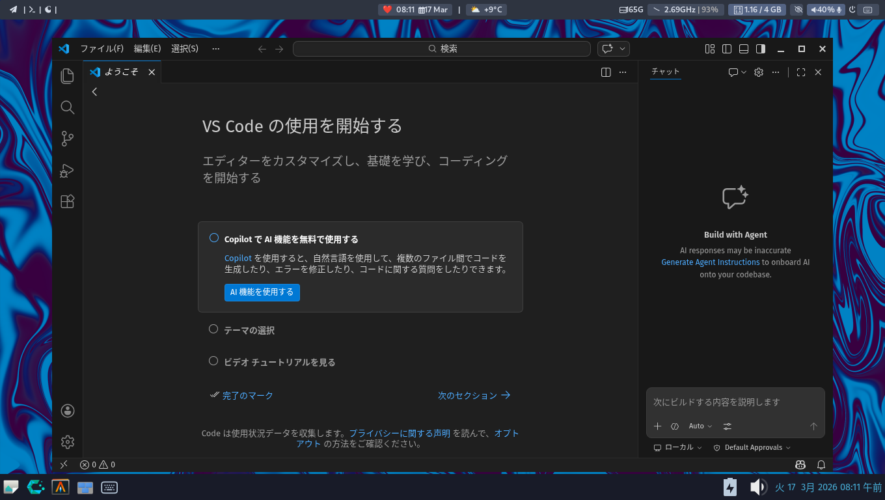Click the VS Code logo in title bar
885x500 pixels.
coord(64,49)
